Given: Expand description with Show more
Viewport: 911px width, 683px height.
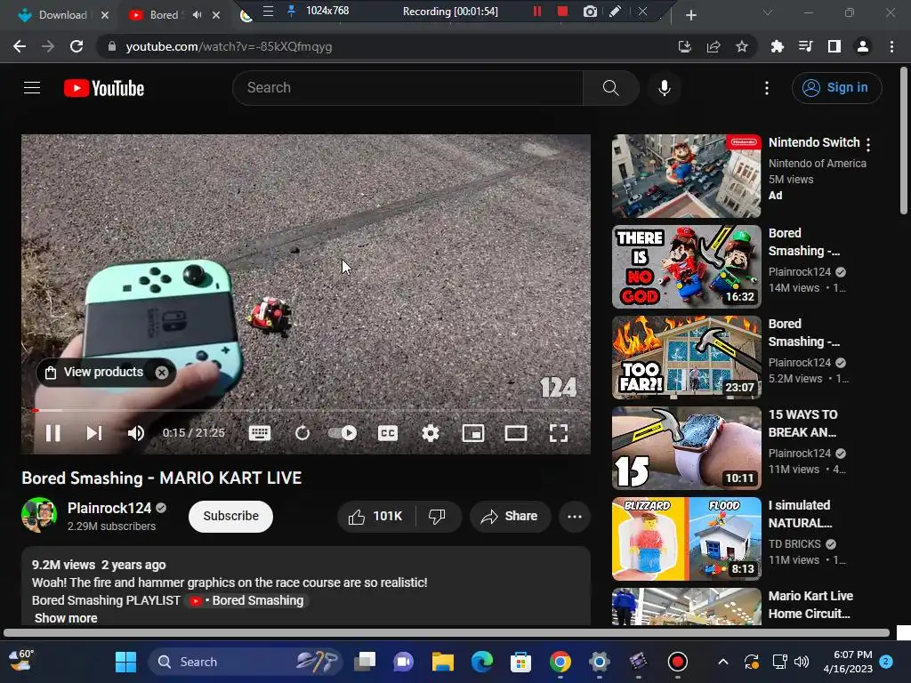Looking at the screenshot, I should (66, 618).
